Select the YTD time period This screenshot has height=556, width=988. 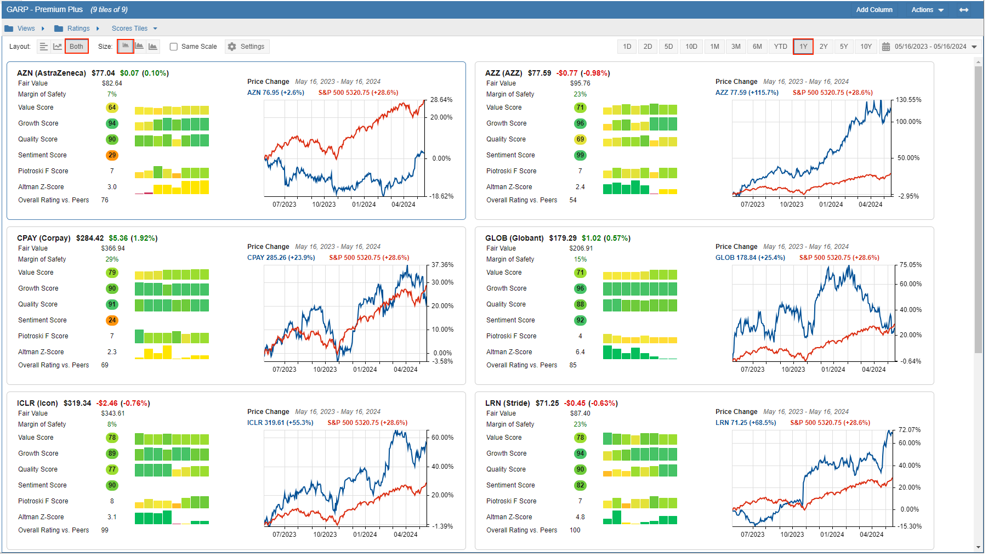coord(781,47)
